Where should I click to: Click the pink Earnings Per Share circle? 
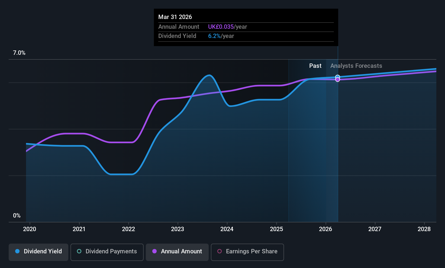220,251
